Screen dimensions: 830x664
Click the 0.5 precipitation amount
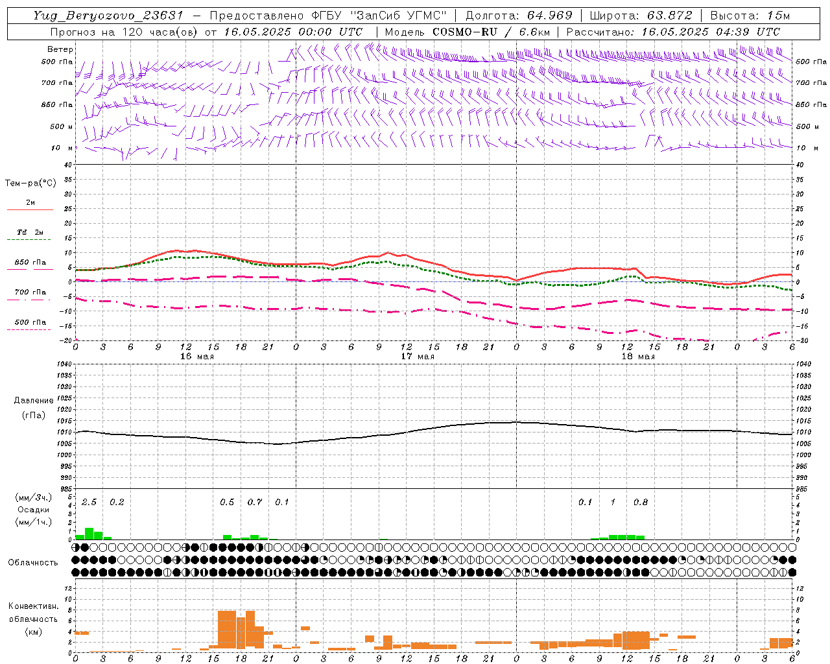pos(227,503)
